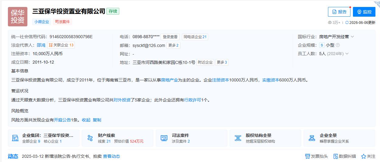Expand 员工人数 5人 (2024年) dropdown
This screenshot has width=380, height=162.
(347, 54)
